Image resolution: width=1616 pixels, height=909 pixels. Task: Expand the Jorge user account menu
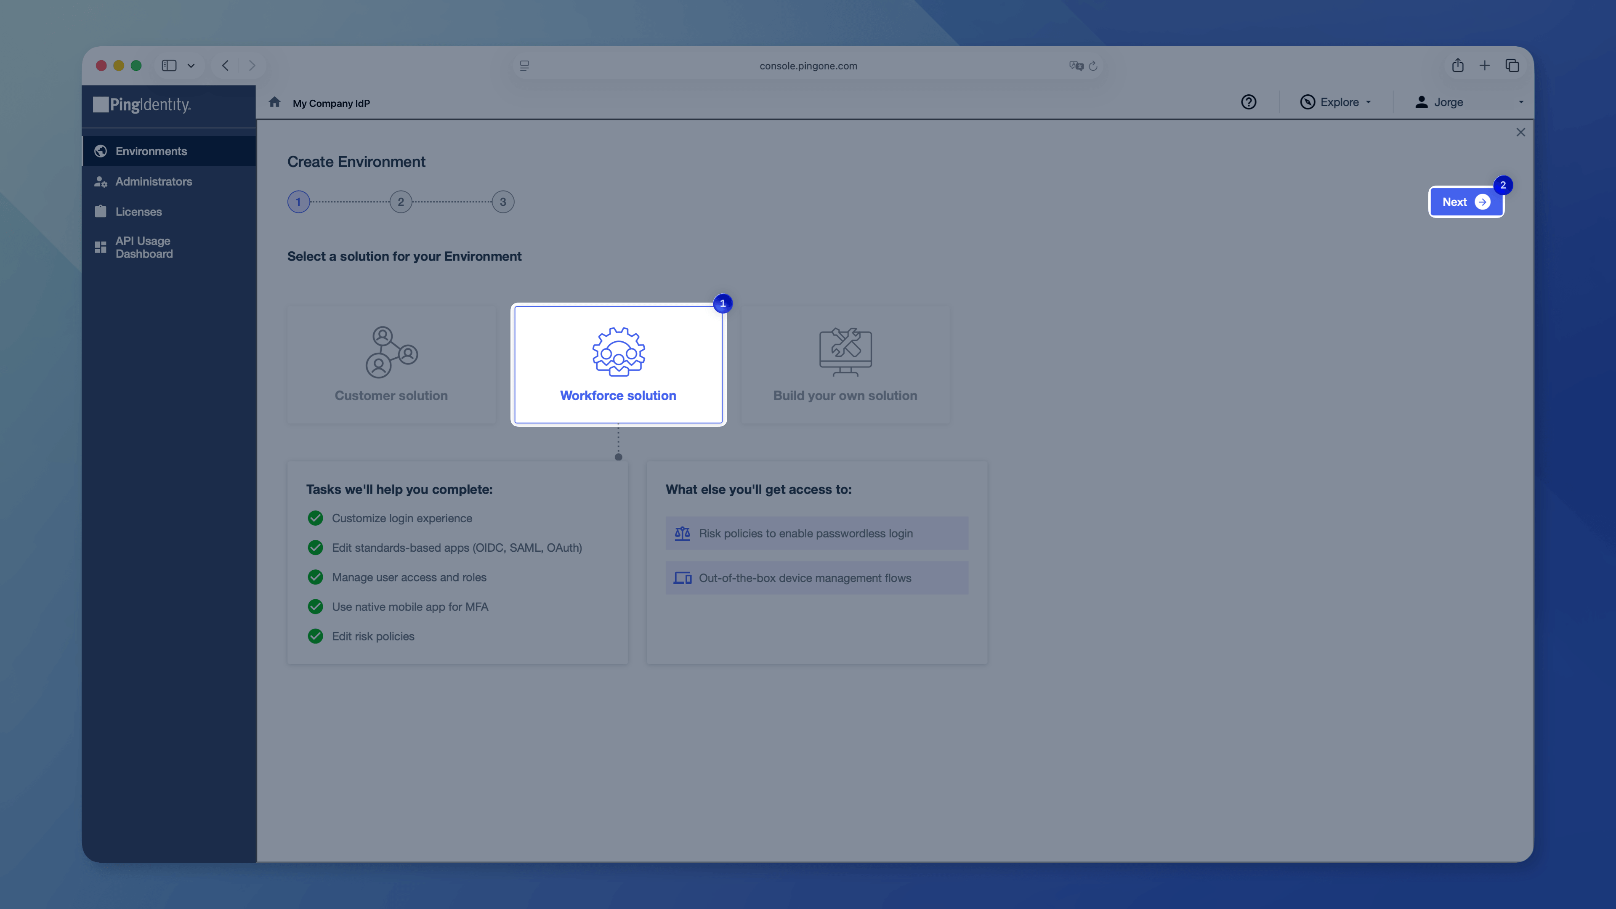pyautogui.click(x=1469, y=101)
